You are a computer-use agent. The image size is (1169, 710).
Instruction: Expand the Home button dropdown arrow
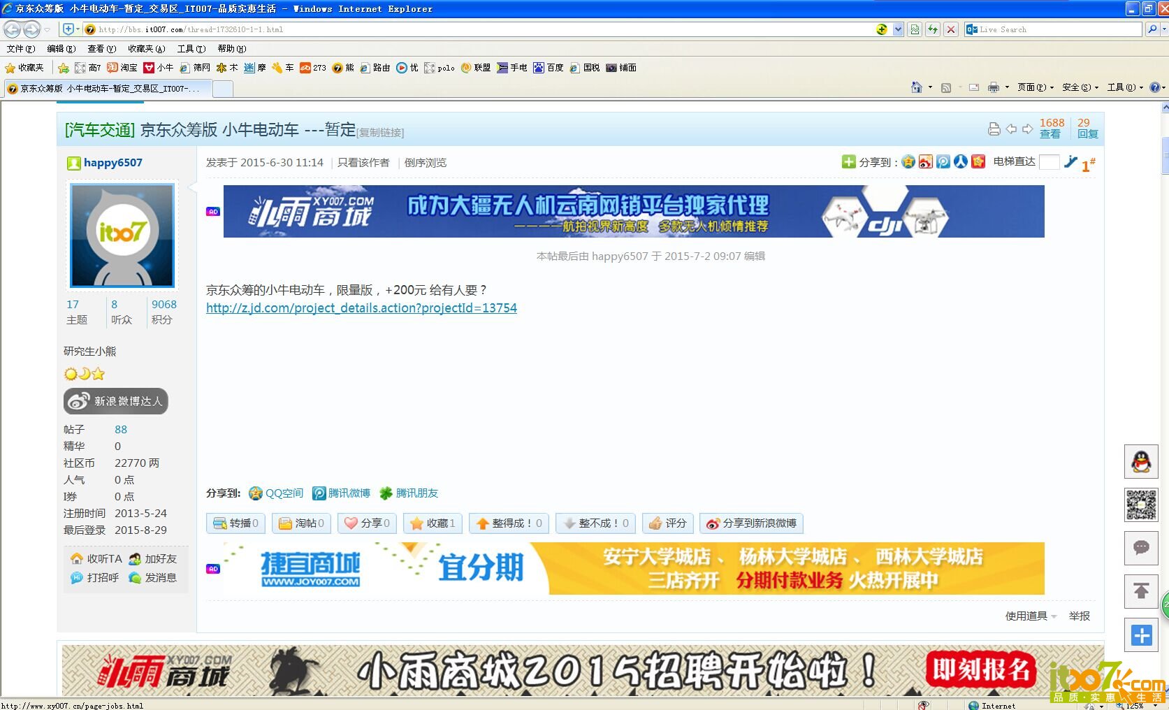pyautogui.click(x=930, y=87)
